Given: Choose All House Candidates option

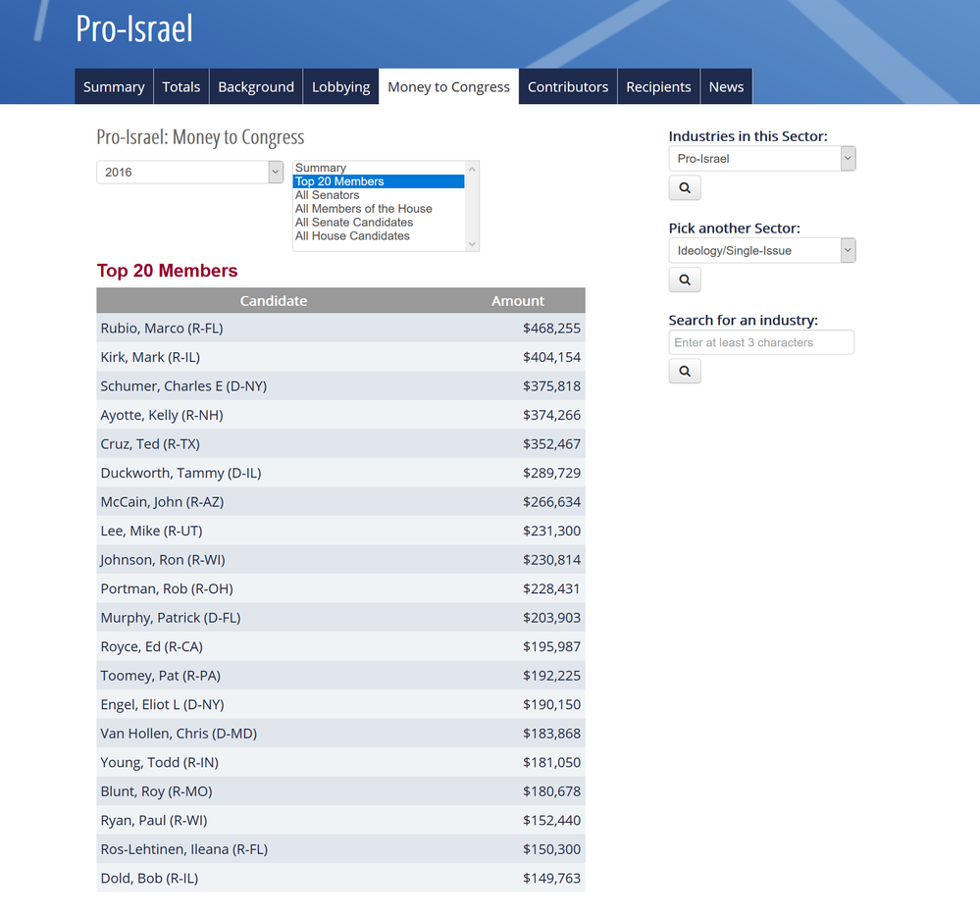Looking at the screenshot, I should (379, 236).
